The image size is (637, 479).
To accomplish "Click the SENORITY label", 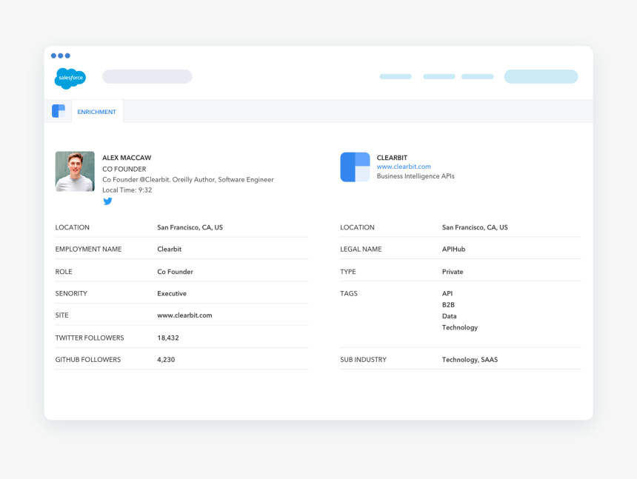I will pyautogui.click(x=71, y=293).
